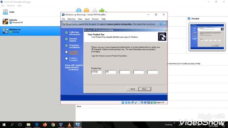
Task: Minimize the Windows xp VM window
Action: [148, 15]
